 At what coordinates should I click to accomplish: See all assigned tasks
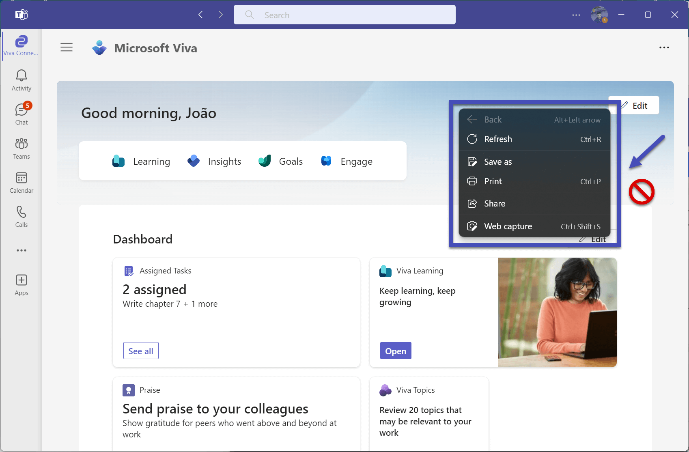(x=140, y=351)
